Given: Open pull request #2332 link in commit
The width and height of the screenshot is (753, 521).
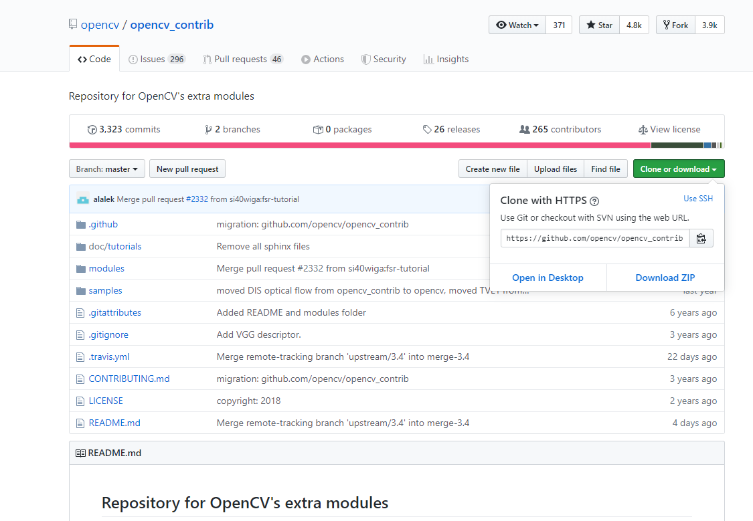Looking at the screenshot, I should point(197,199).
